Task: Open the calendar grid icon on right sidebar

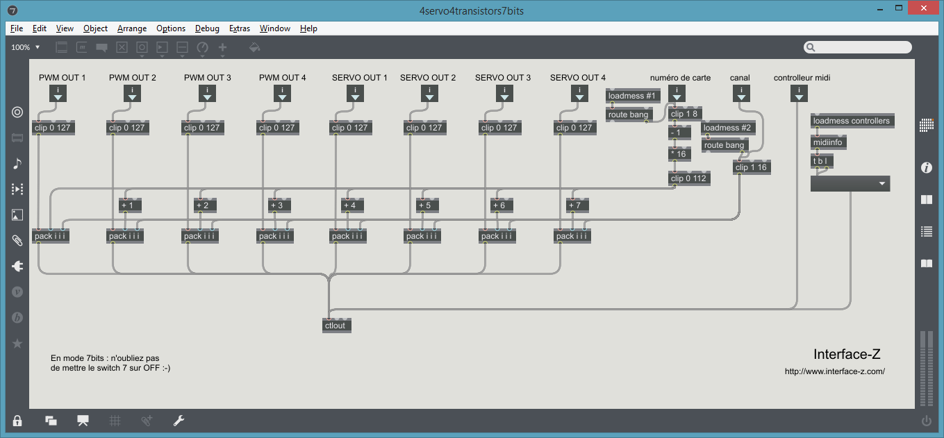Action: pyautogui.click(x=926, y=125)
